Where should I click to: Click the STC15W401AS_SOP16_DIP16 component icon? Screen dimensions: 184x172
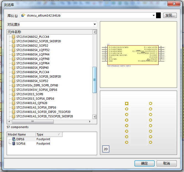tap(14, 107)
